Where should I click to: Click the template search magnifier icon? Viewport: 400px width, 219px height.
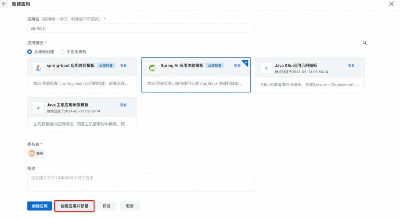[x=364, y=43]
